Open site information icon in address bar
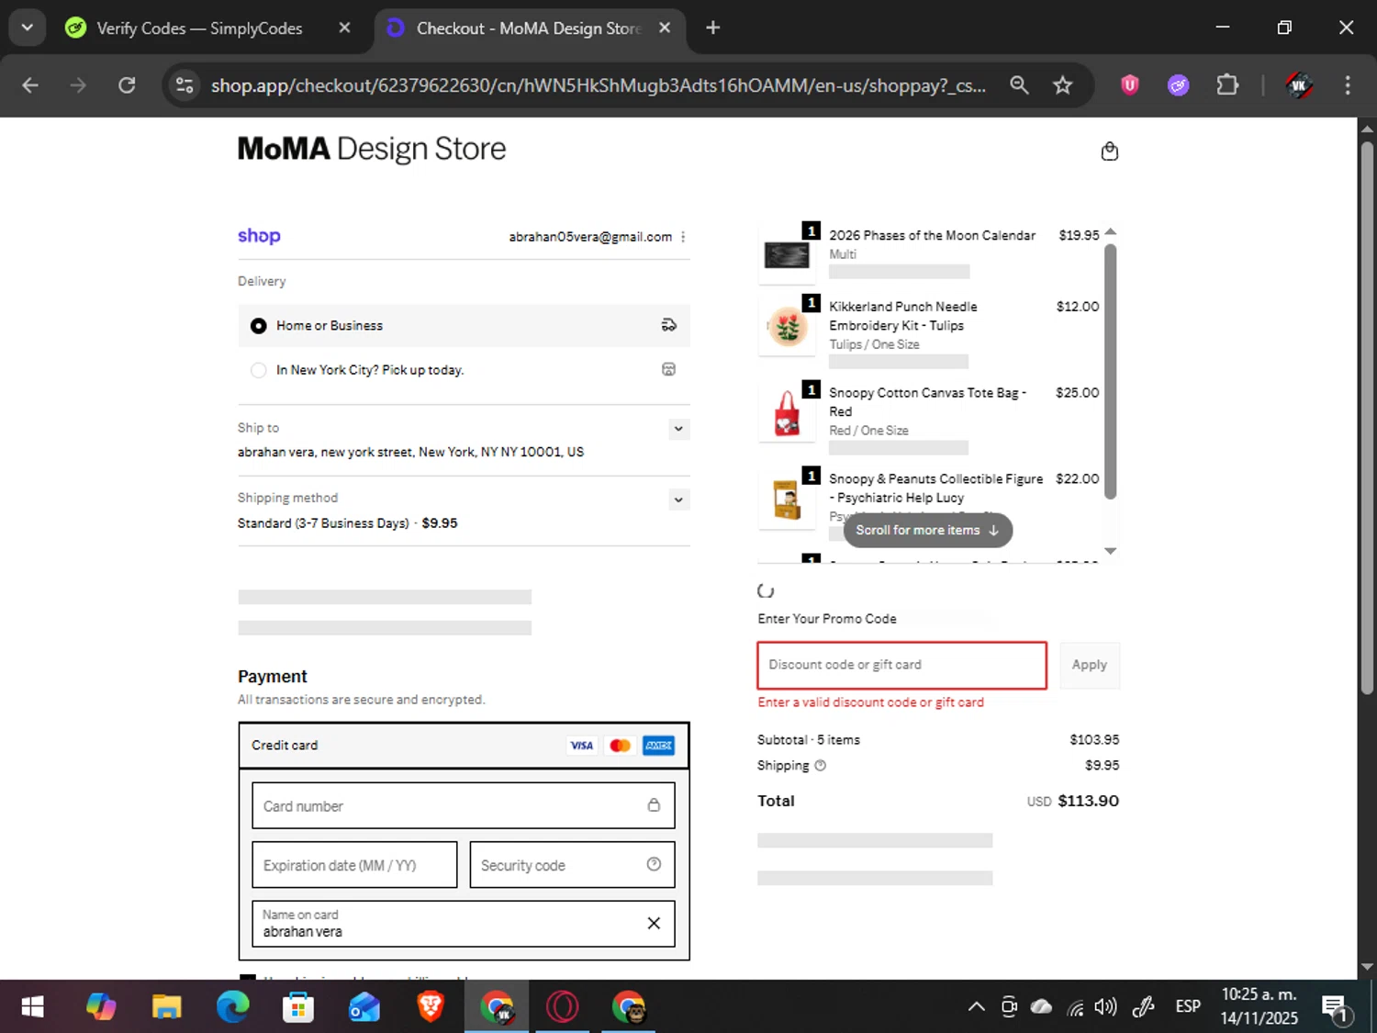Image resolution: width=1377 pixels, height=1033 pixels. pyautogui.click(x=185, y=85)
